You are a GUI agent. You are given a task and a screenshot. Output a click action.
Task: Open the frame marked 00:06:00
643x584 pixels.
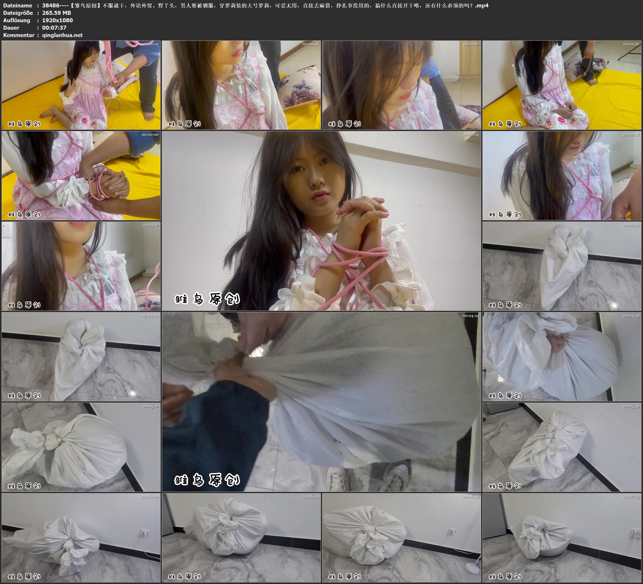pos(81,538)
